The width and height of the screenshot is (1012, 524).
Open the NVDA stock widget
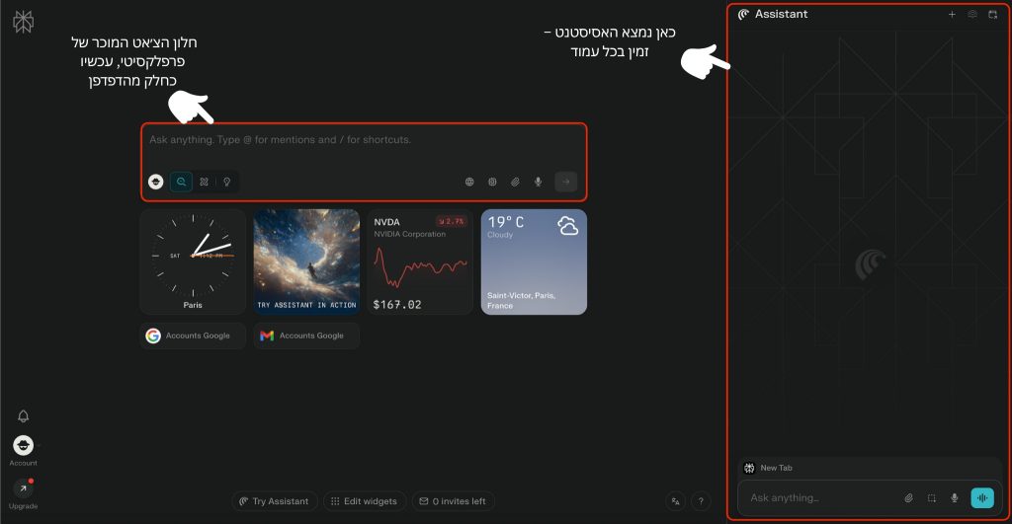(x=420, y=261)
